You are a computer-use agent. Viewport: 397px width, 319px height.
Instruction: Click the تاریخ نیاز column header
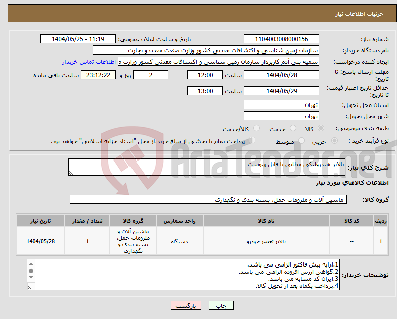[41, 221]
